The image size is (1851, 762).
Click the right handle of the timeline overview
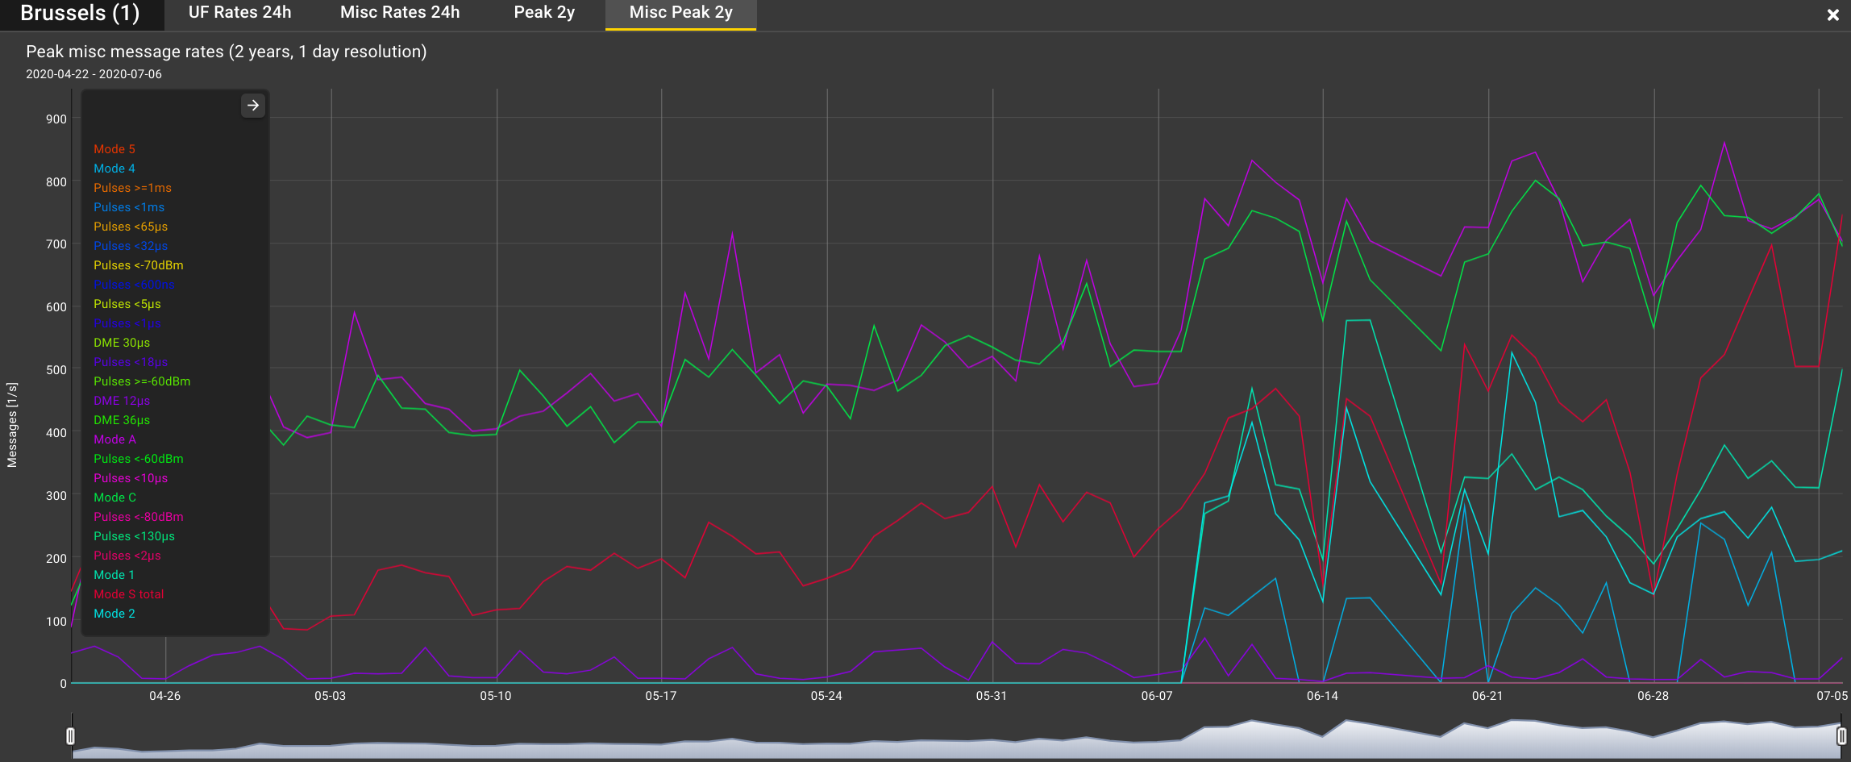[1841, 734]
